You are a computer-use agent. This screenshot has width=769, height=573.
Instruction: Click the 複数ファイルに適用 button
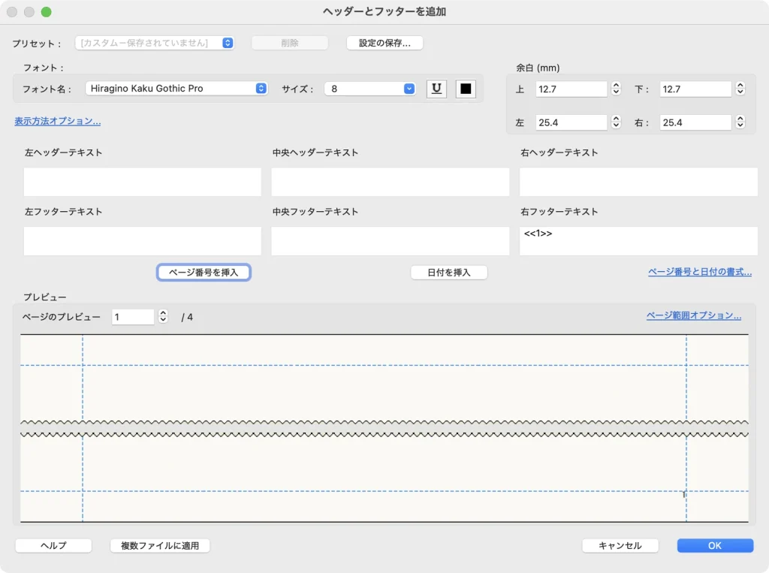click(x=160, y=545)
